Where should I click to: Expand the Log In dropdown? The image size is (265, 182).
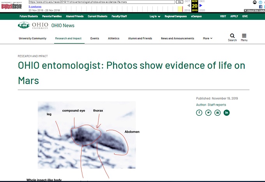pyautogui.click(x=155, y=16)
